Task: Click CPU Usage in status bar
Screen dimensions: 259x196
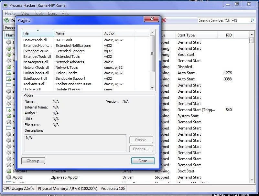Action: coord(19,188)
